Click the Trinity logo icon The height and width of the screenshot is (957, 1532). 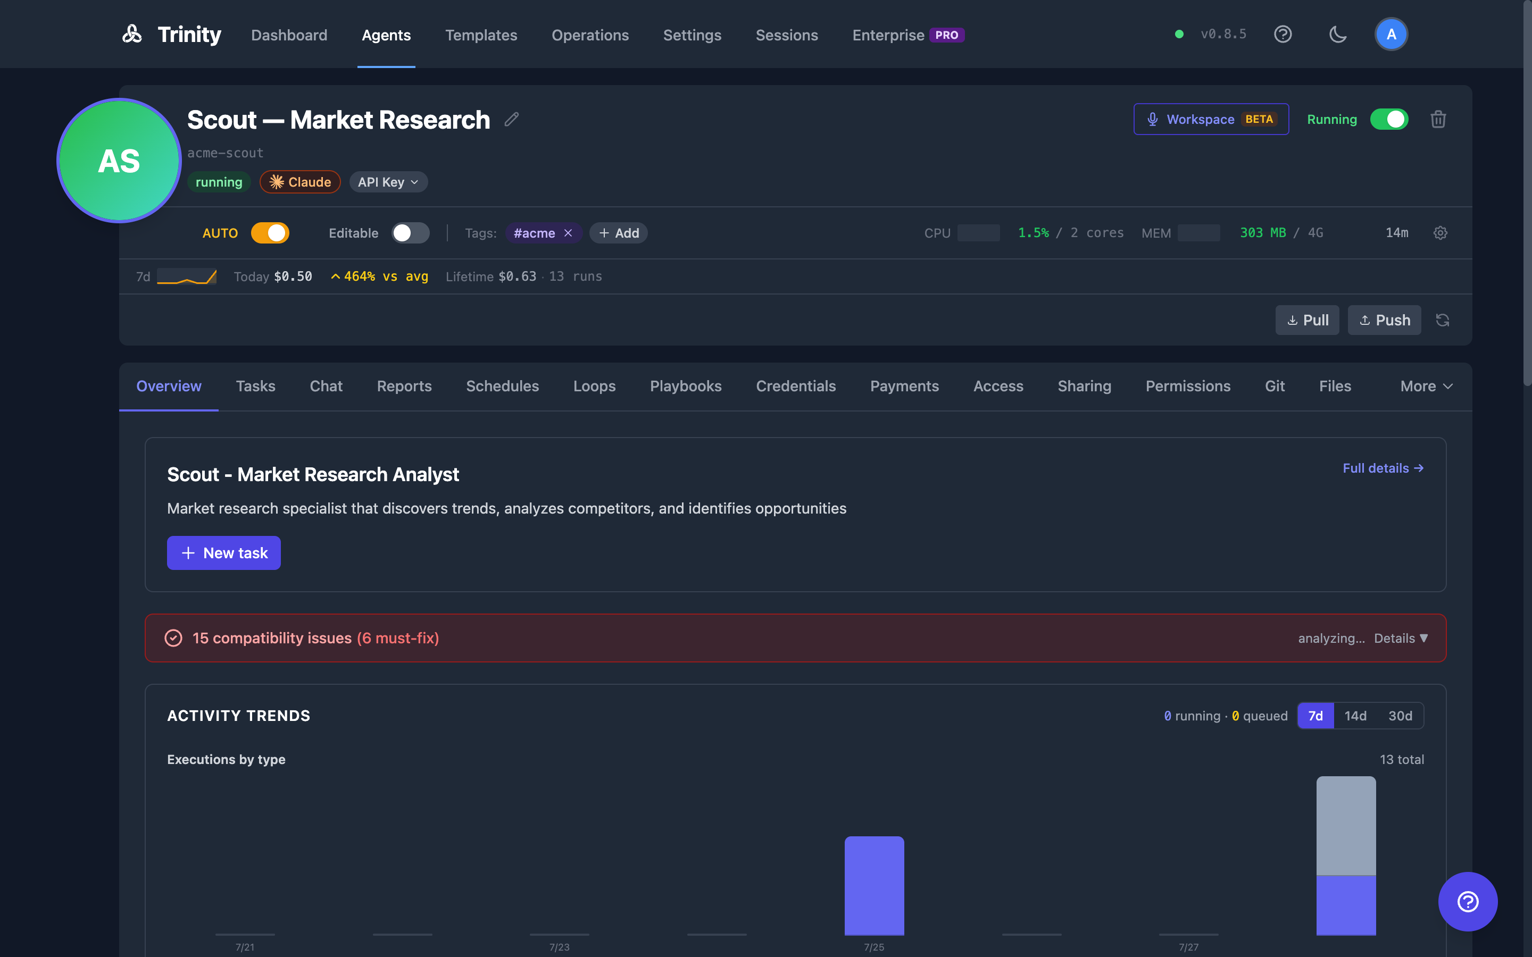(x=132, y=34)
